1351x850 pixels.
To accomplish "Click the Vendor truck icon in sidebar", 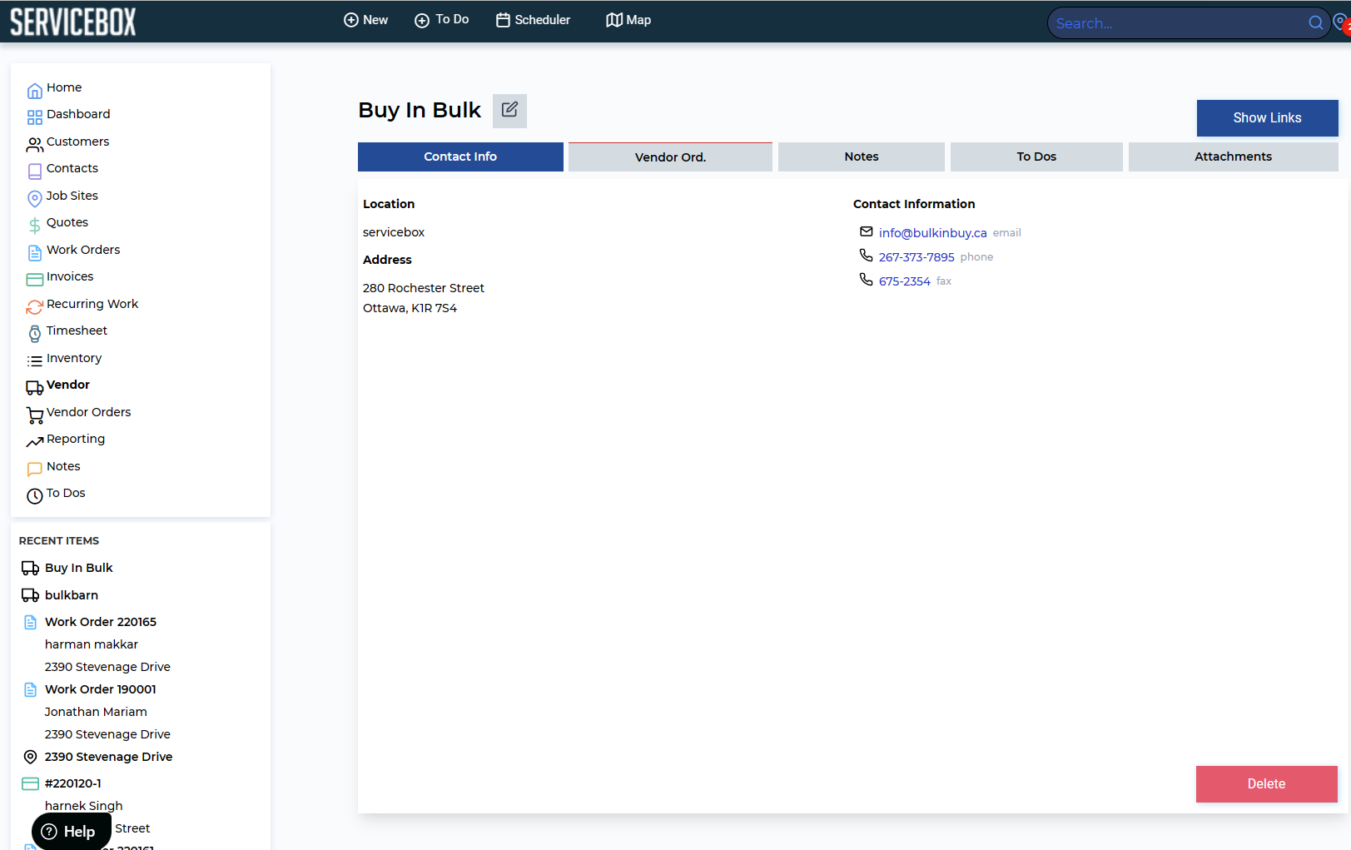I will click(35, 388).
